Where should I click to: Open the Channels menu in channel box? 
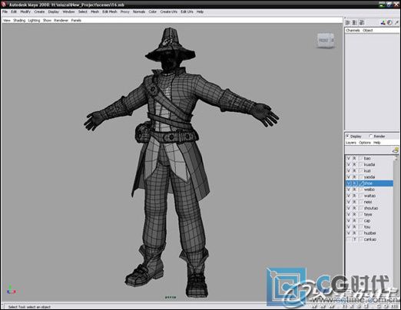coord(353,30)
